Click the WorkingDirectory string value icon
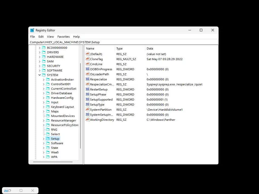Screen dimensions: 259x194 [87, 119]
